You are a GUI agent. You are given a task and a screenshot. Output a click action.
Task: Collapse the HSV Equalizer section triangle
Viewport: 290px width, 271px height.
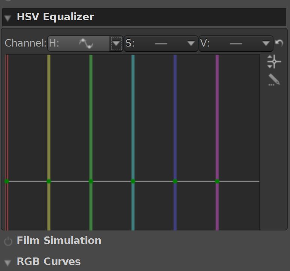point(8,18)
